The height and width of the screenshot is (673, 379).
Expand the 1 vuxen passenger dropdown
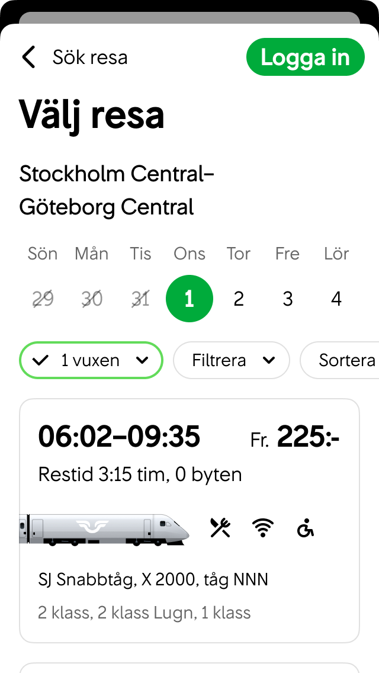142,360
